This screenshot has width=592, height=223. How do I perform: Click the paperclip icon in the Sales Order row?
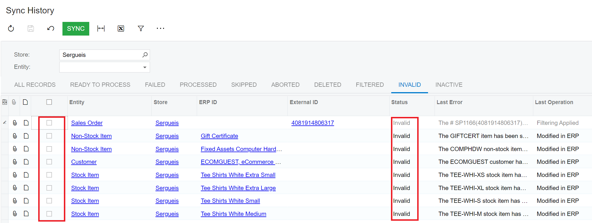tap(15, 123)
